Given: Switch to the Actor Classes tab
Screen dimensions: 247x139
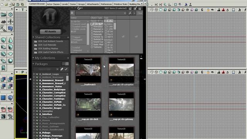Looking at the screenshot, I should [x=53, y=4].
